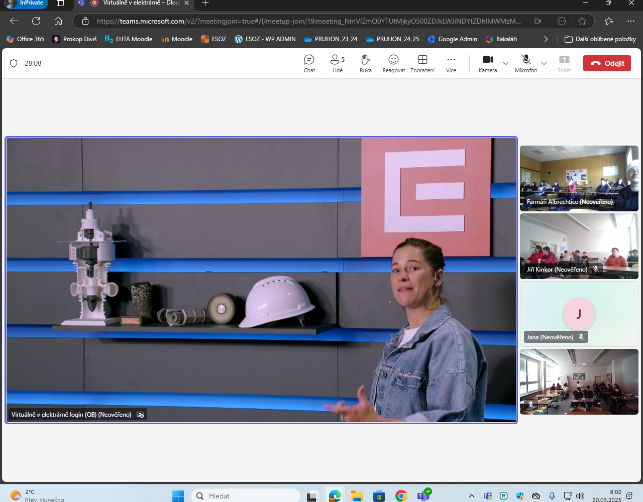The image size is (643, 502).
Task: Open the clock and date 20.03.2025
Action: coord(607,496)
